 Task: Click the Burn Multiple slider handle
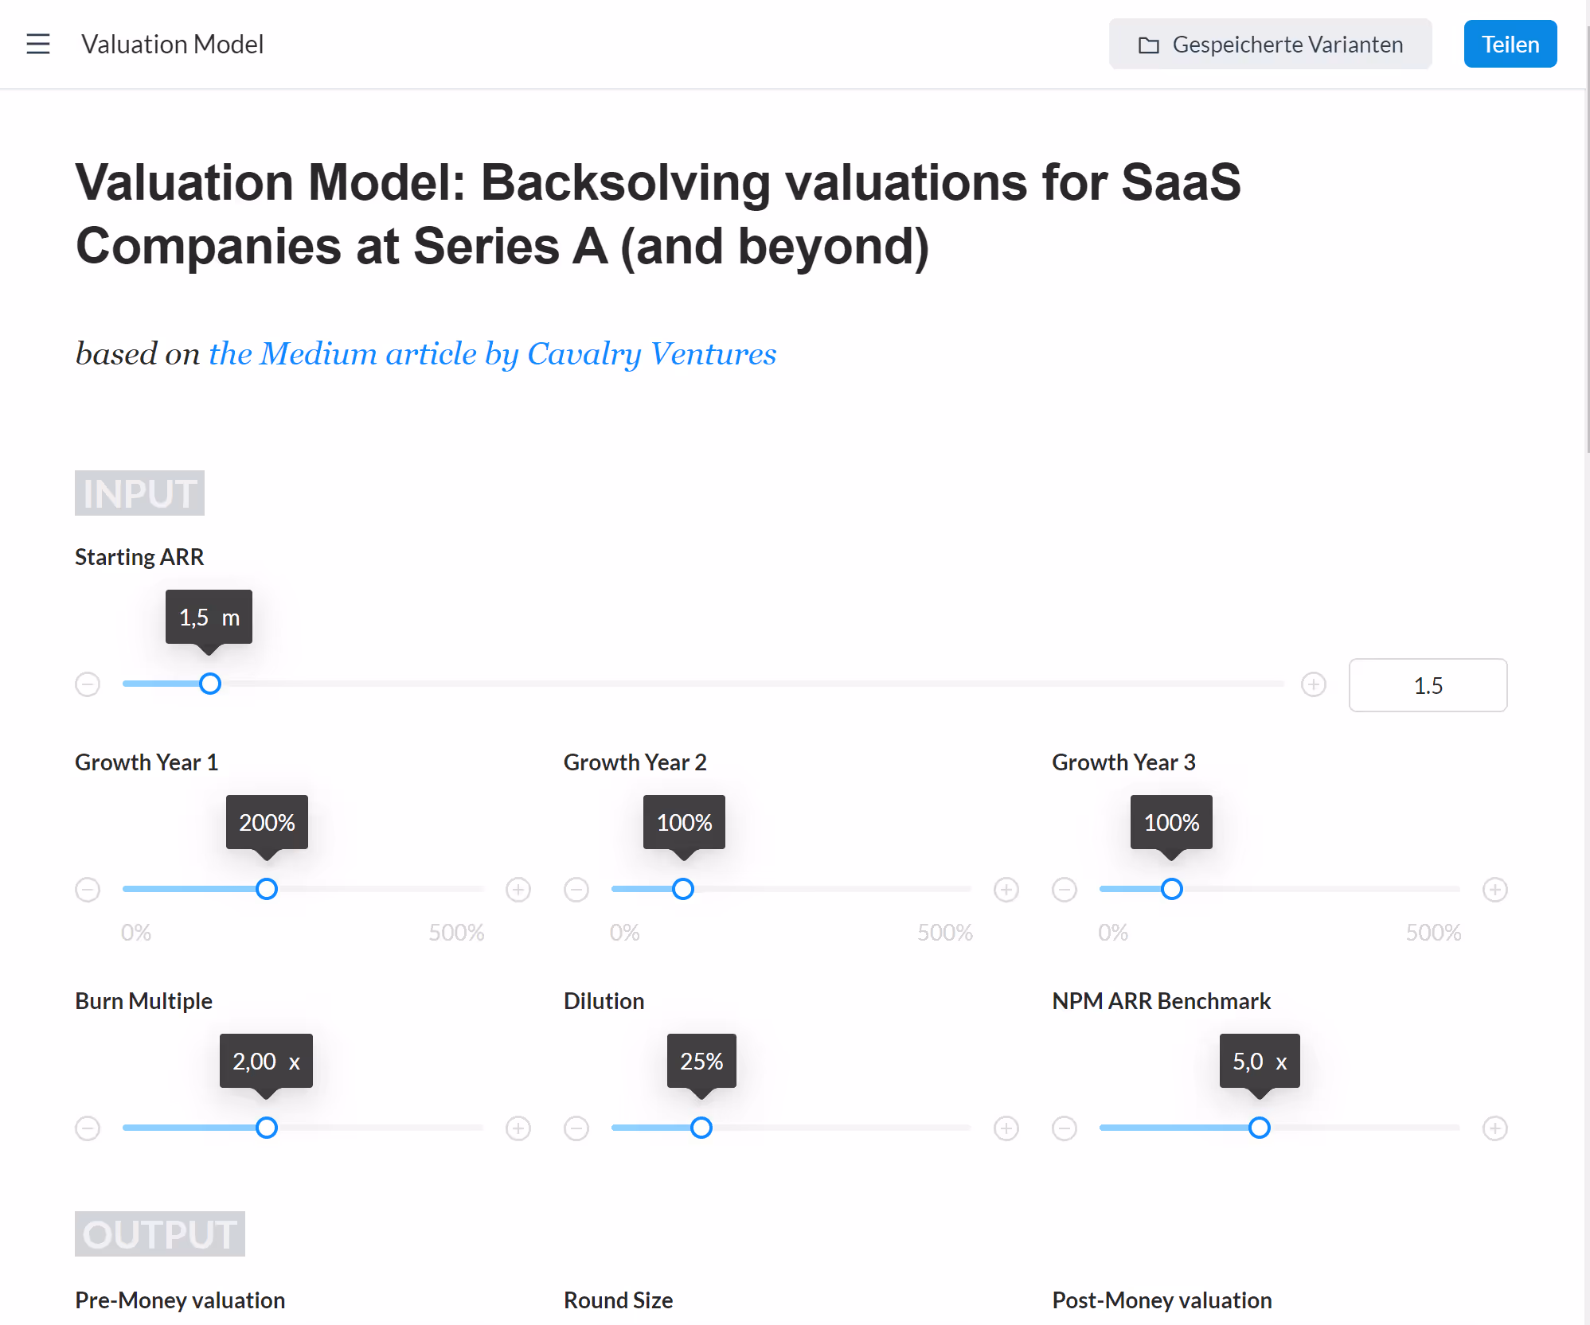(x=267, y=1128)
